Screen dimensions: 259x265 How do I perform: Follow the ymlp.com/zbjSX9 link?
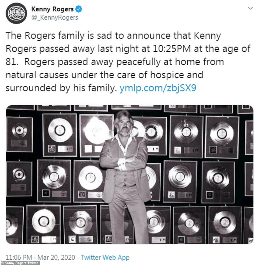click(158, 88)
